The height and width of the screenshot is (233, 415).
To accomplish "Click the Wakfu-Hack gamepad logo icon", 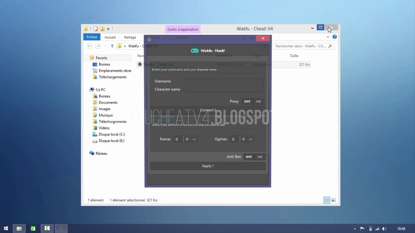I will (x=195, y=50).
